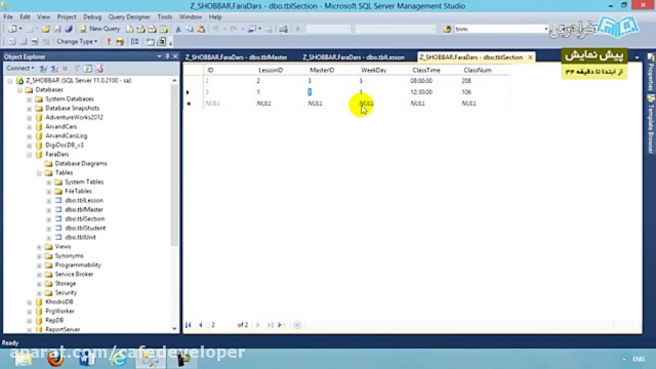Collapse the Z_SHOBBAR server node
Screen dimensions: 656x369
pyautogui.click(x=10, y=80)
